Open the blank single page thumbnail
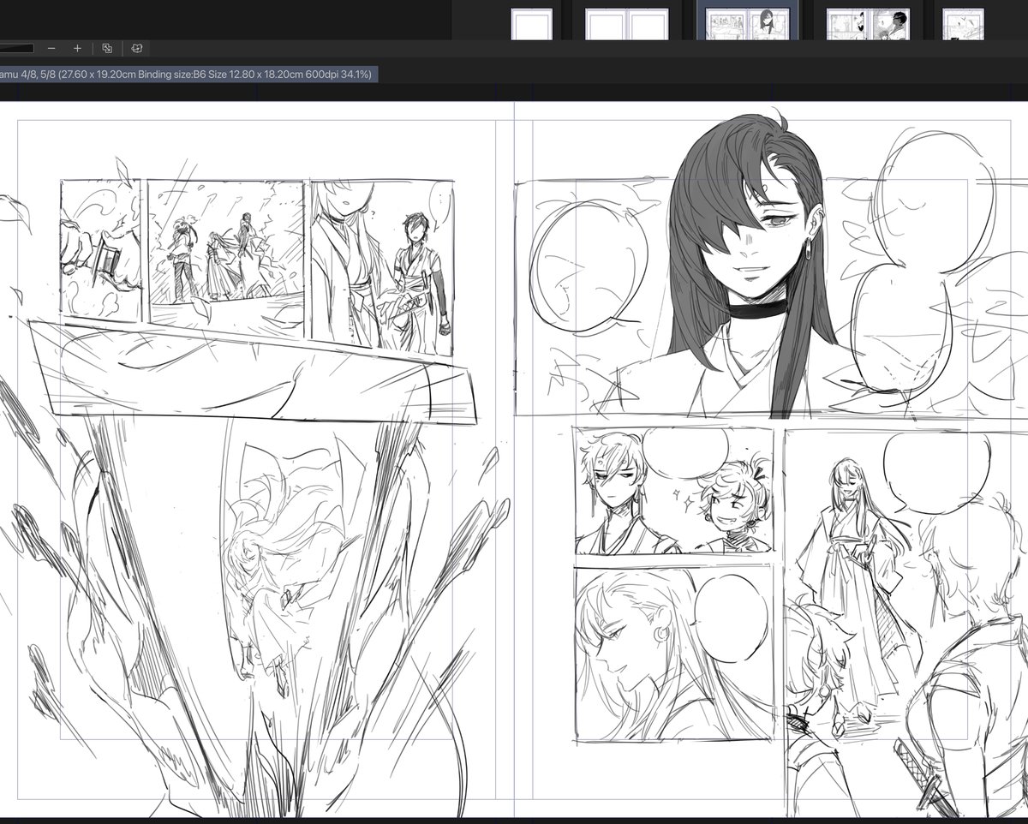This screenshot has width=1028, height=824. 531,24
